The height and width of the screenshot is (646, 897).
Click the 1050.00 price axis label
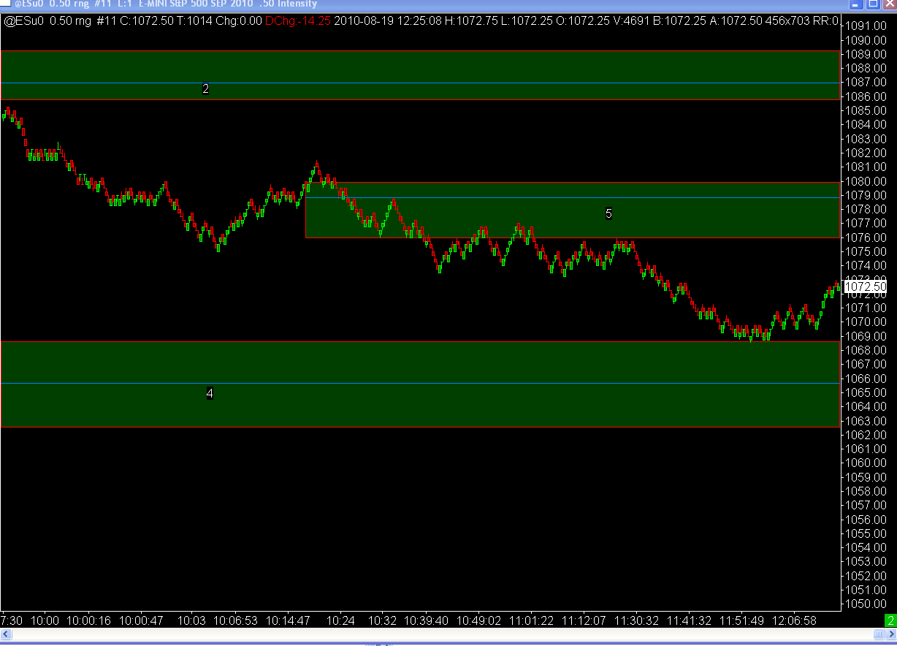tap(865, 604)
